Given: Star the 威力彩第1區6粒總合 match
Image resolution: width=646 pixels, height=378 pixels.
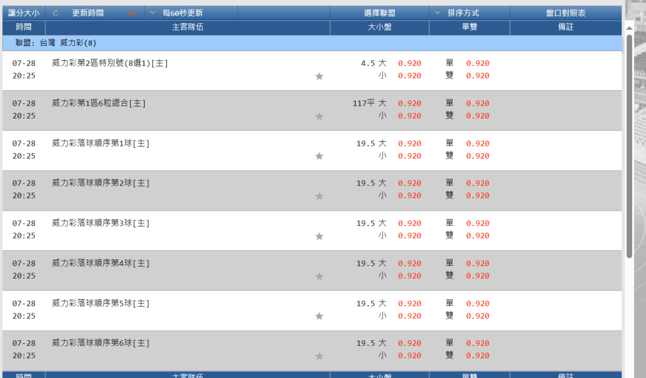Looking at the screenshot, I should tap(319, 117).
